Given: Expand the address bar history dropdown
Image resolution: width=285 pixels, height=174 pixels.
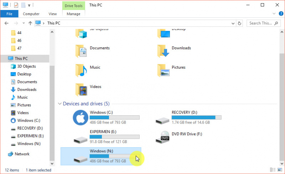Looking at the screenshot, I should tap(233, 23).
